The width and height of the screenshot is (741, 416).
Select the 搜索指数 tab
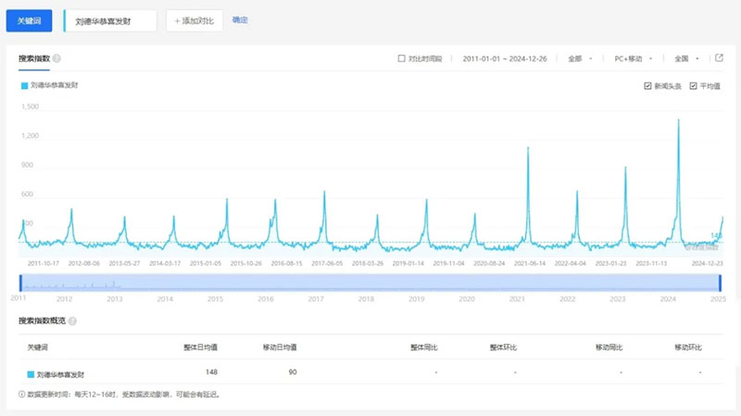click(x=33, y=58)
